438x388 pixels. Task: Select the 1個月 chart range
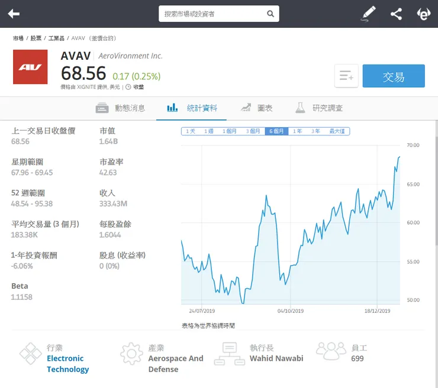(x=229, y=131)
